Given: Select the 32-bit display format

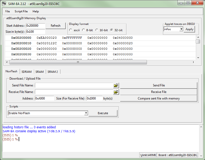Looking at the screenshot, I should pyautogui.click(x=111, y=30).
